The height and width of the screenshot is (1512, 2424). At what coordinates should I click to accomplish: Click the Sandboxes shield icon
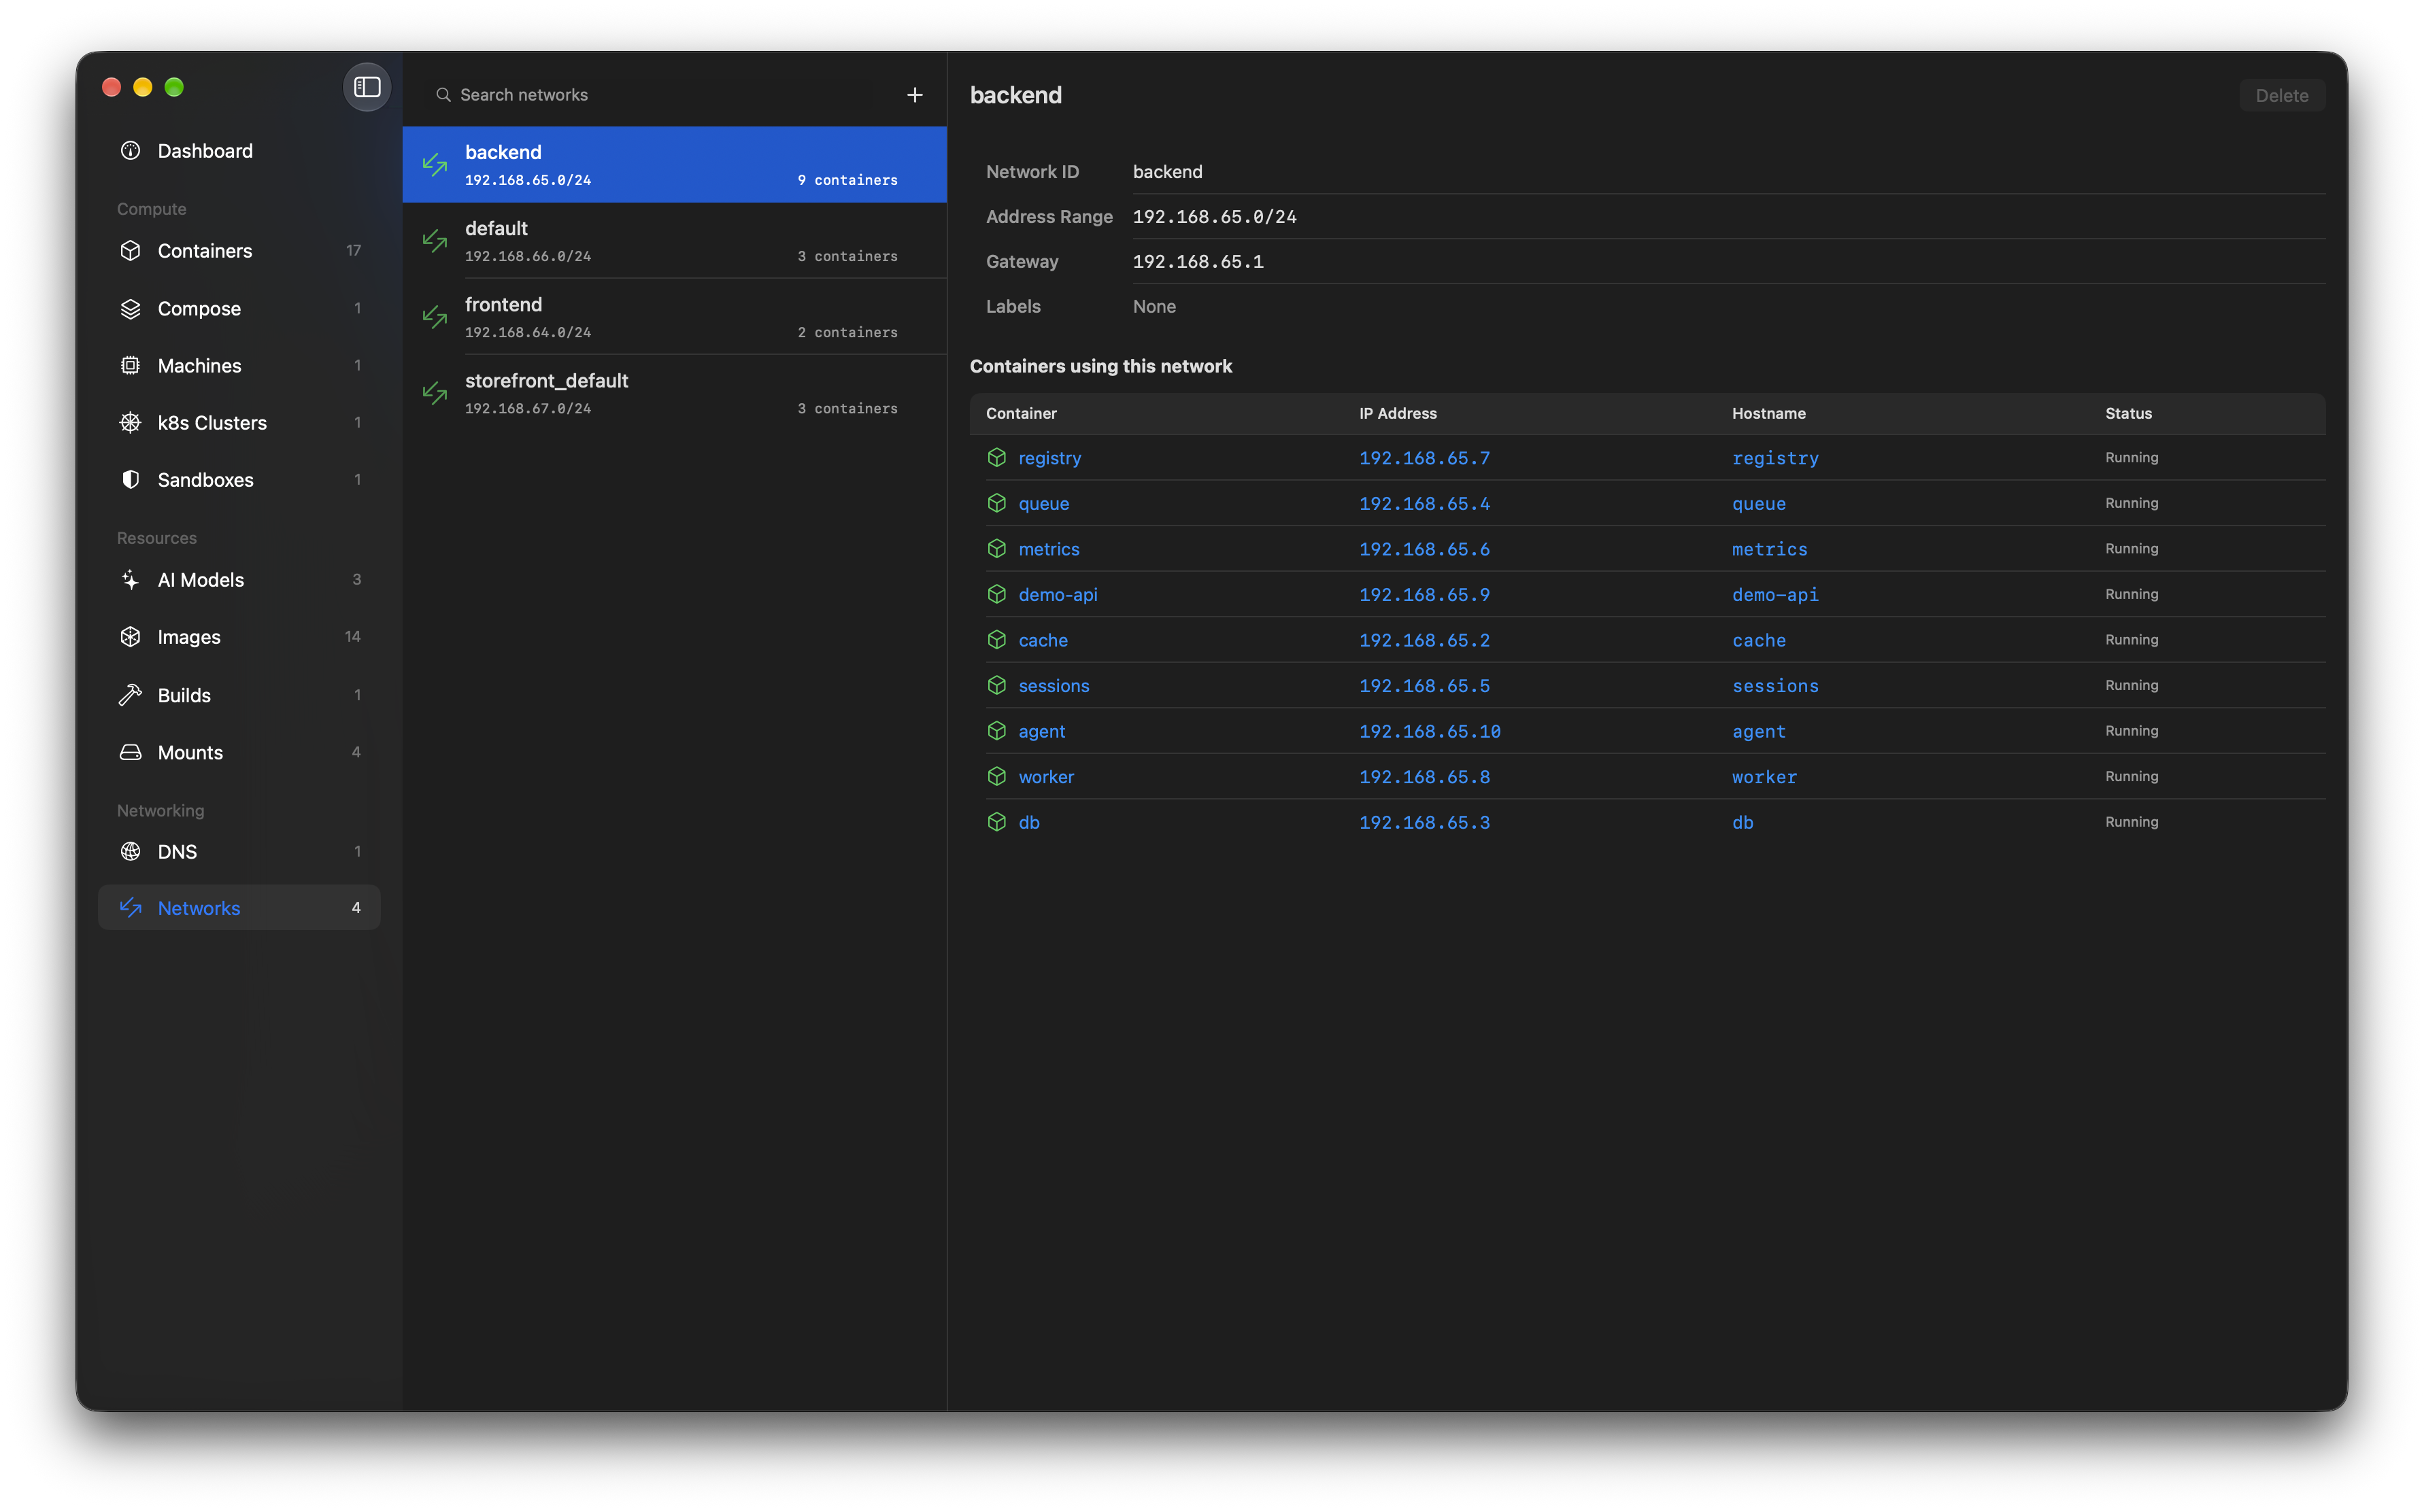pyautogui.click(x=131, y=480)
